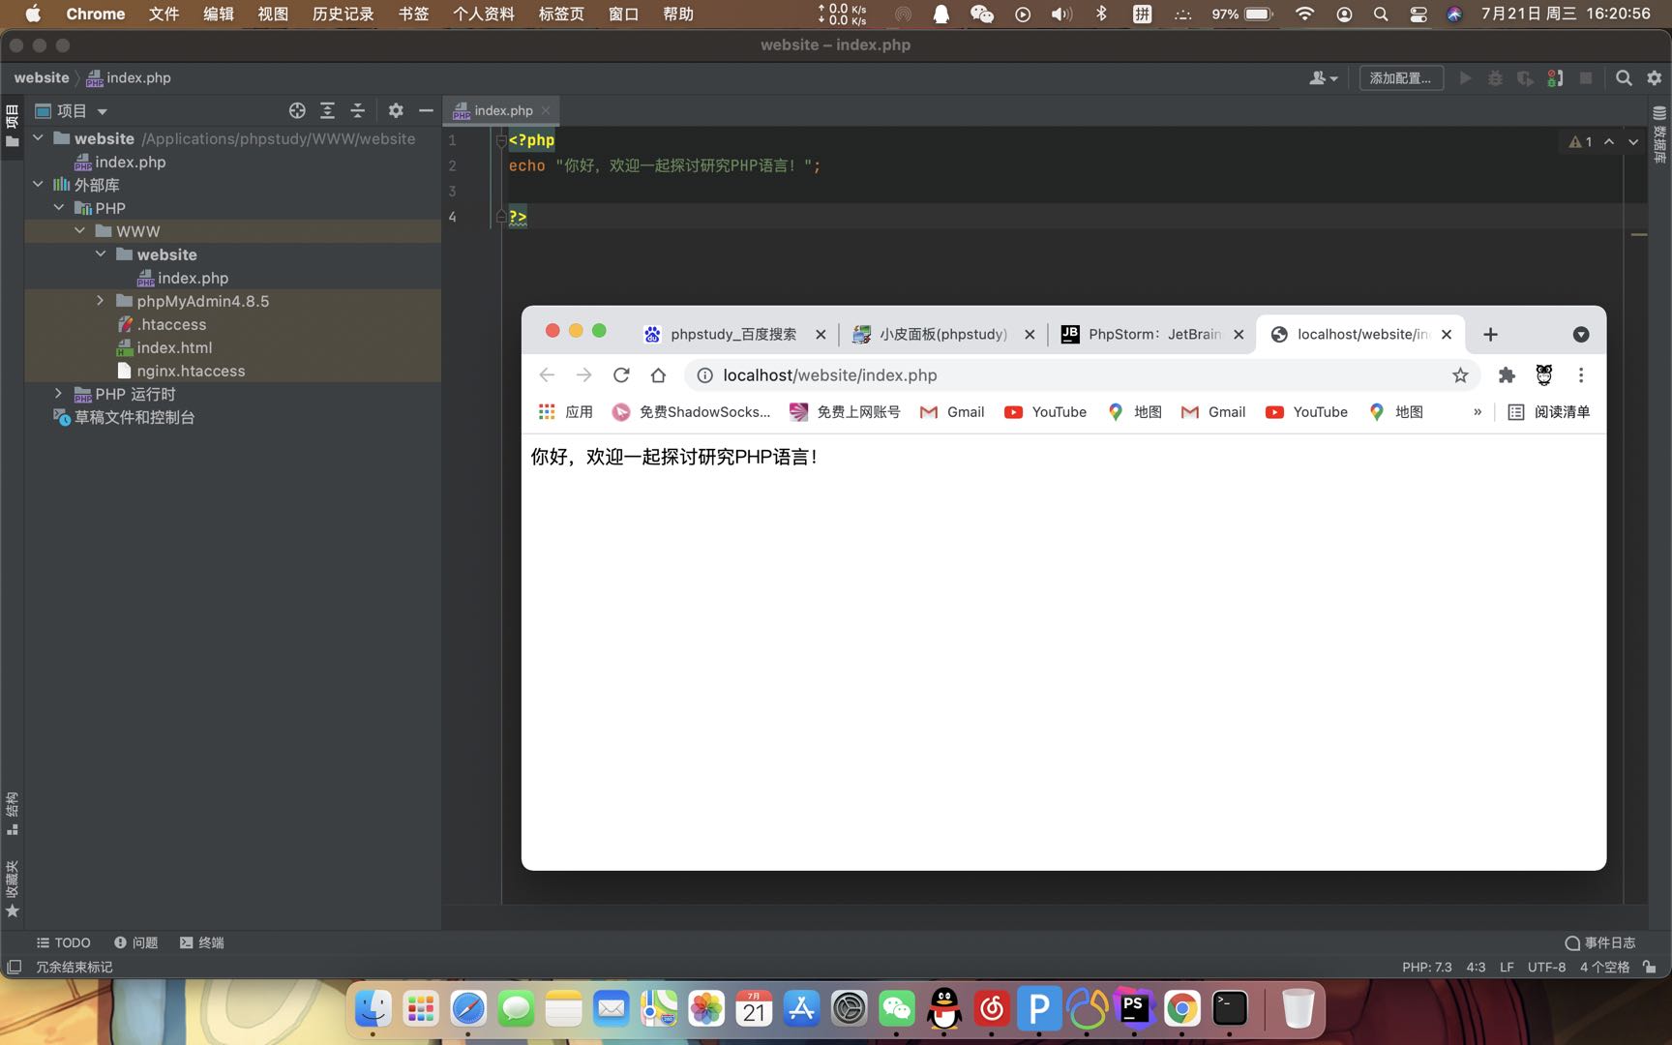Open the 历史记录 menu

(x=343, y=14)
